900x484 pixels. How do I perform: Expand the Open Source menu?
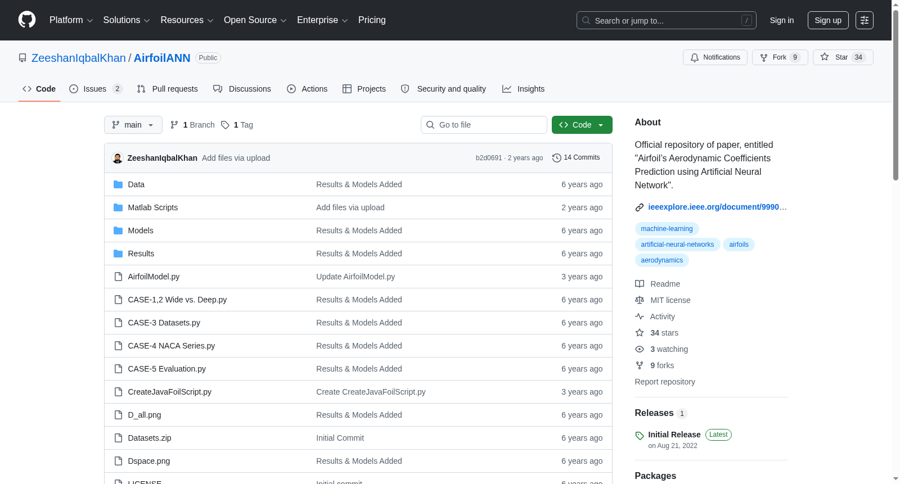pos(255,20)
